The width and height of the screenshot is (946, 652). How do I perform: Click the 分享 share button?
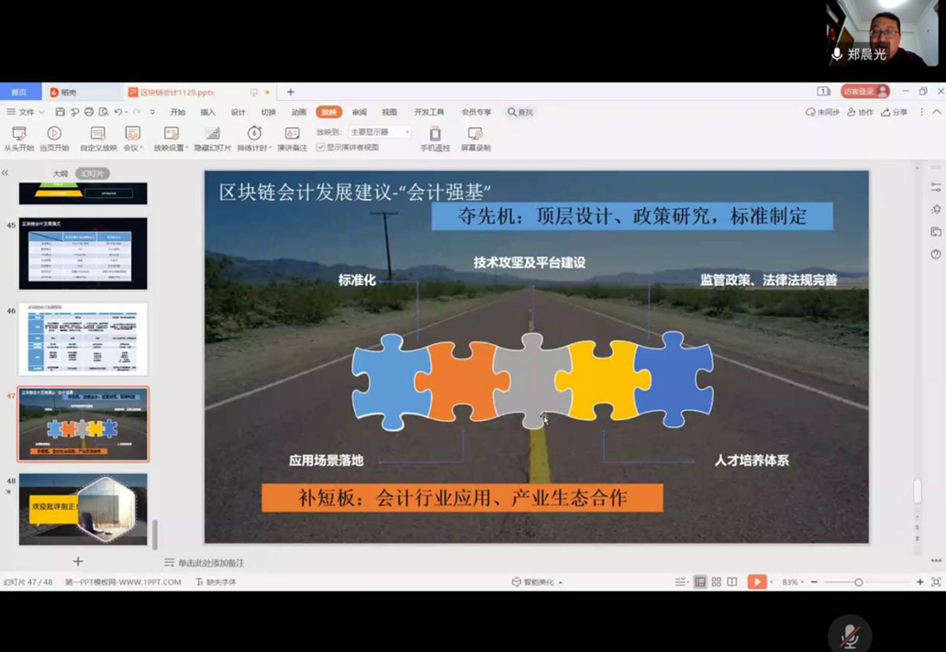coord(894,112)
